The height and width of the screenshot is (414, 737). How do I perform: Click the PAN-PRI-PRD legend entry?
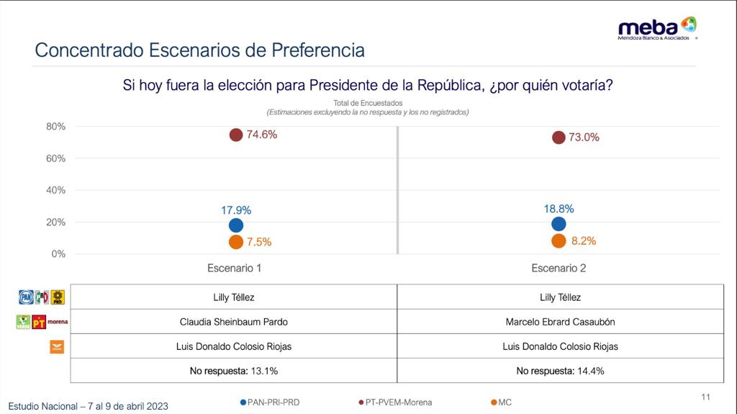pyautogui.click(x=270, y=402)
